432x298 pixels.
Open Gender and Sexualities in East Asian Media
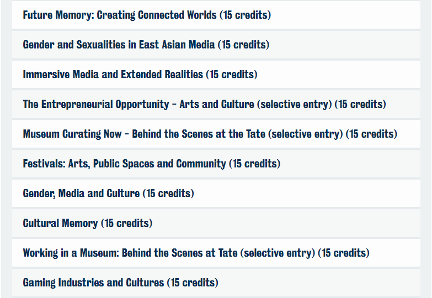(x=216, y=45)
